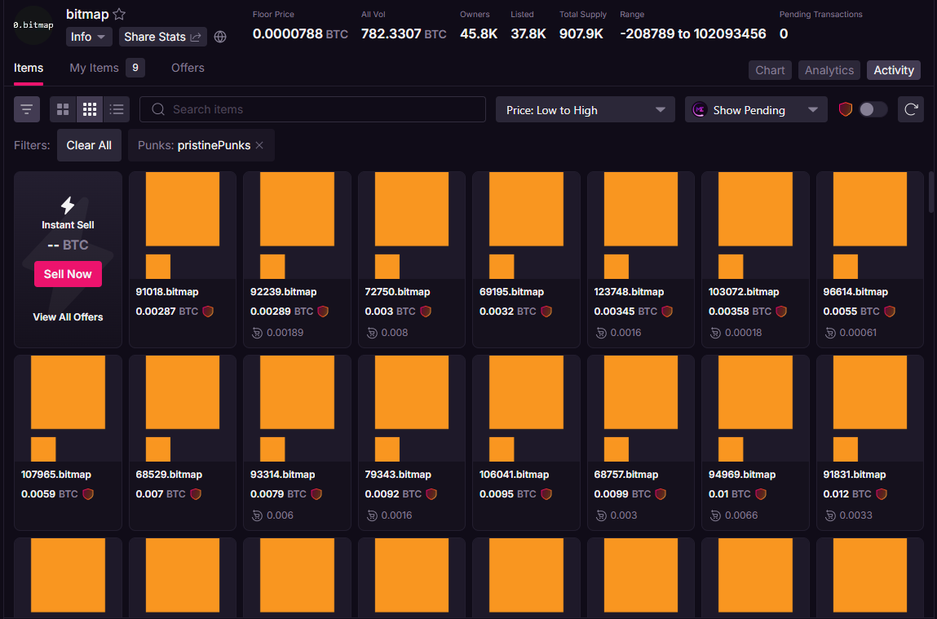Open the filters panel icon
The image size is (937, 619).
27,109
